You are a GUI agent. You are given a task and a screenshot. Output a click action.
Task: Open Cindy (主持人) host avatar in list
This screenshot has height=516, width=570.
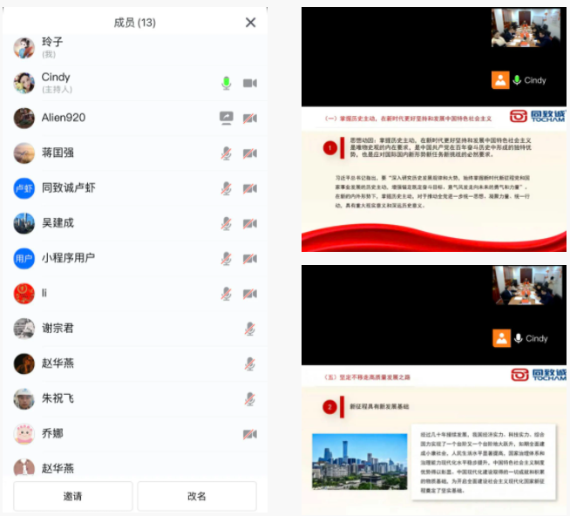(x=24, y=83)
